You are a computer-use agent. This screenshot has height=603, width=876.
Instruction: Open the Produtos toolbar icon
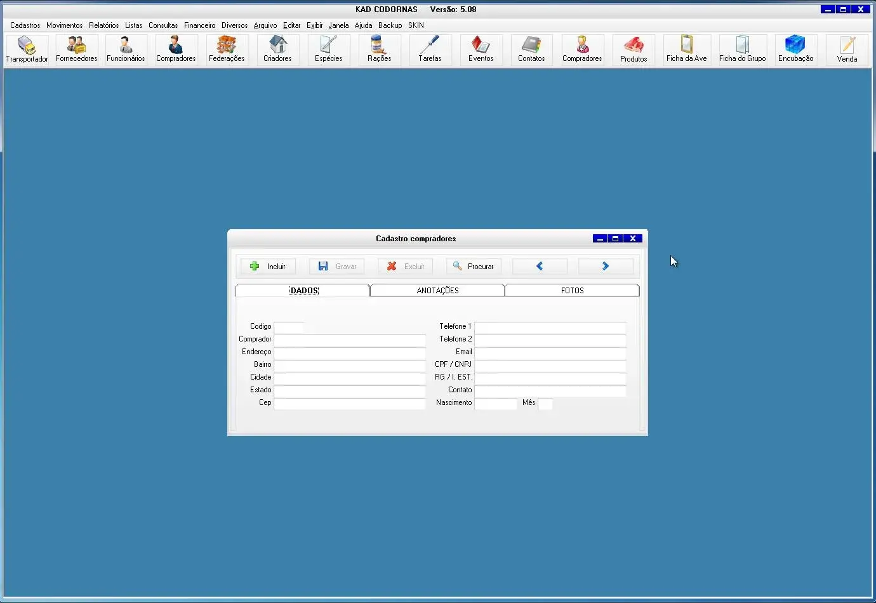coord(634,50)
